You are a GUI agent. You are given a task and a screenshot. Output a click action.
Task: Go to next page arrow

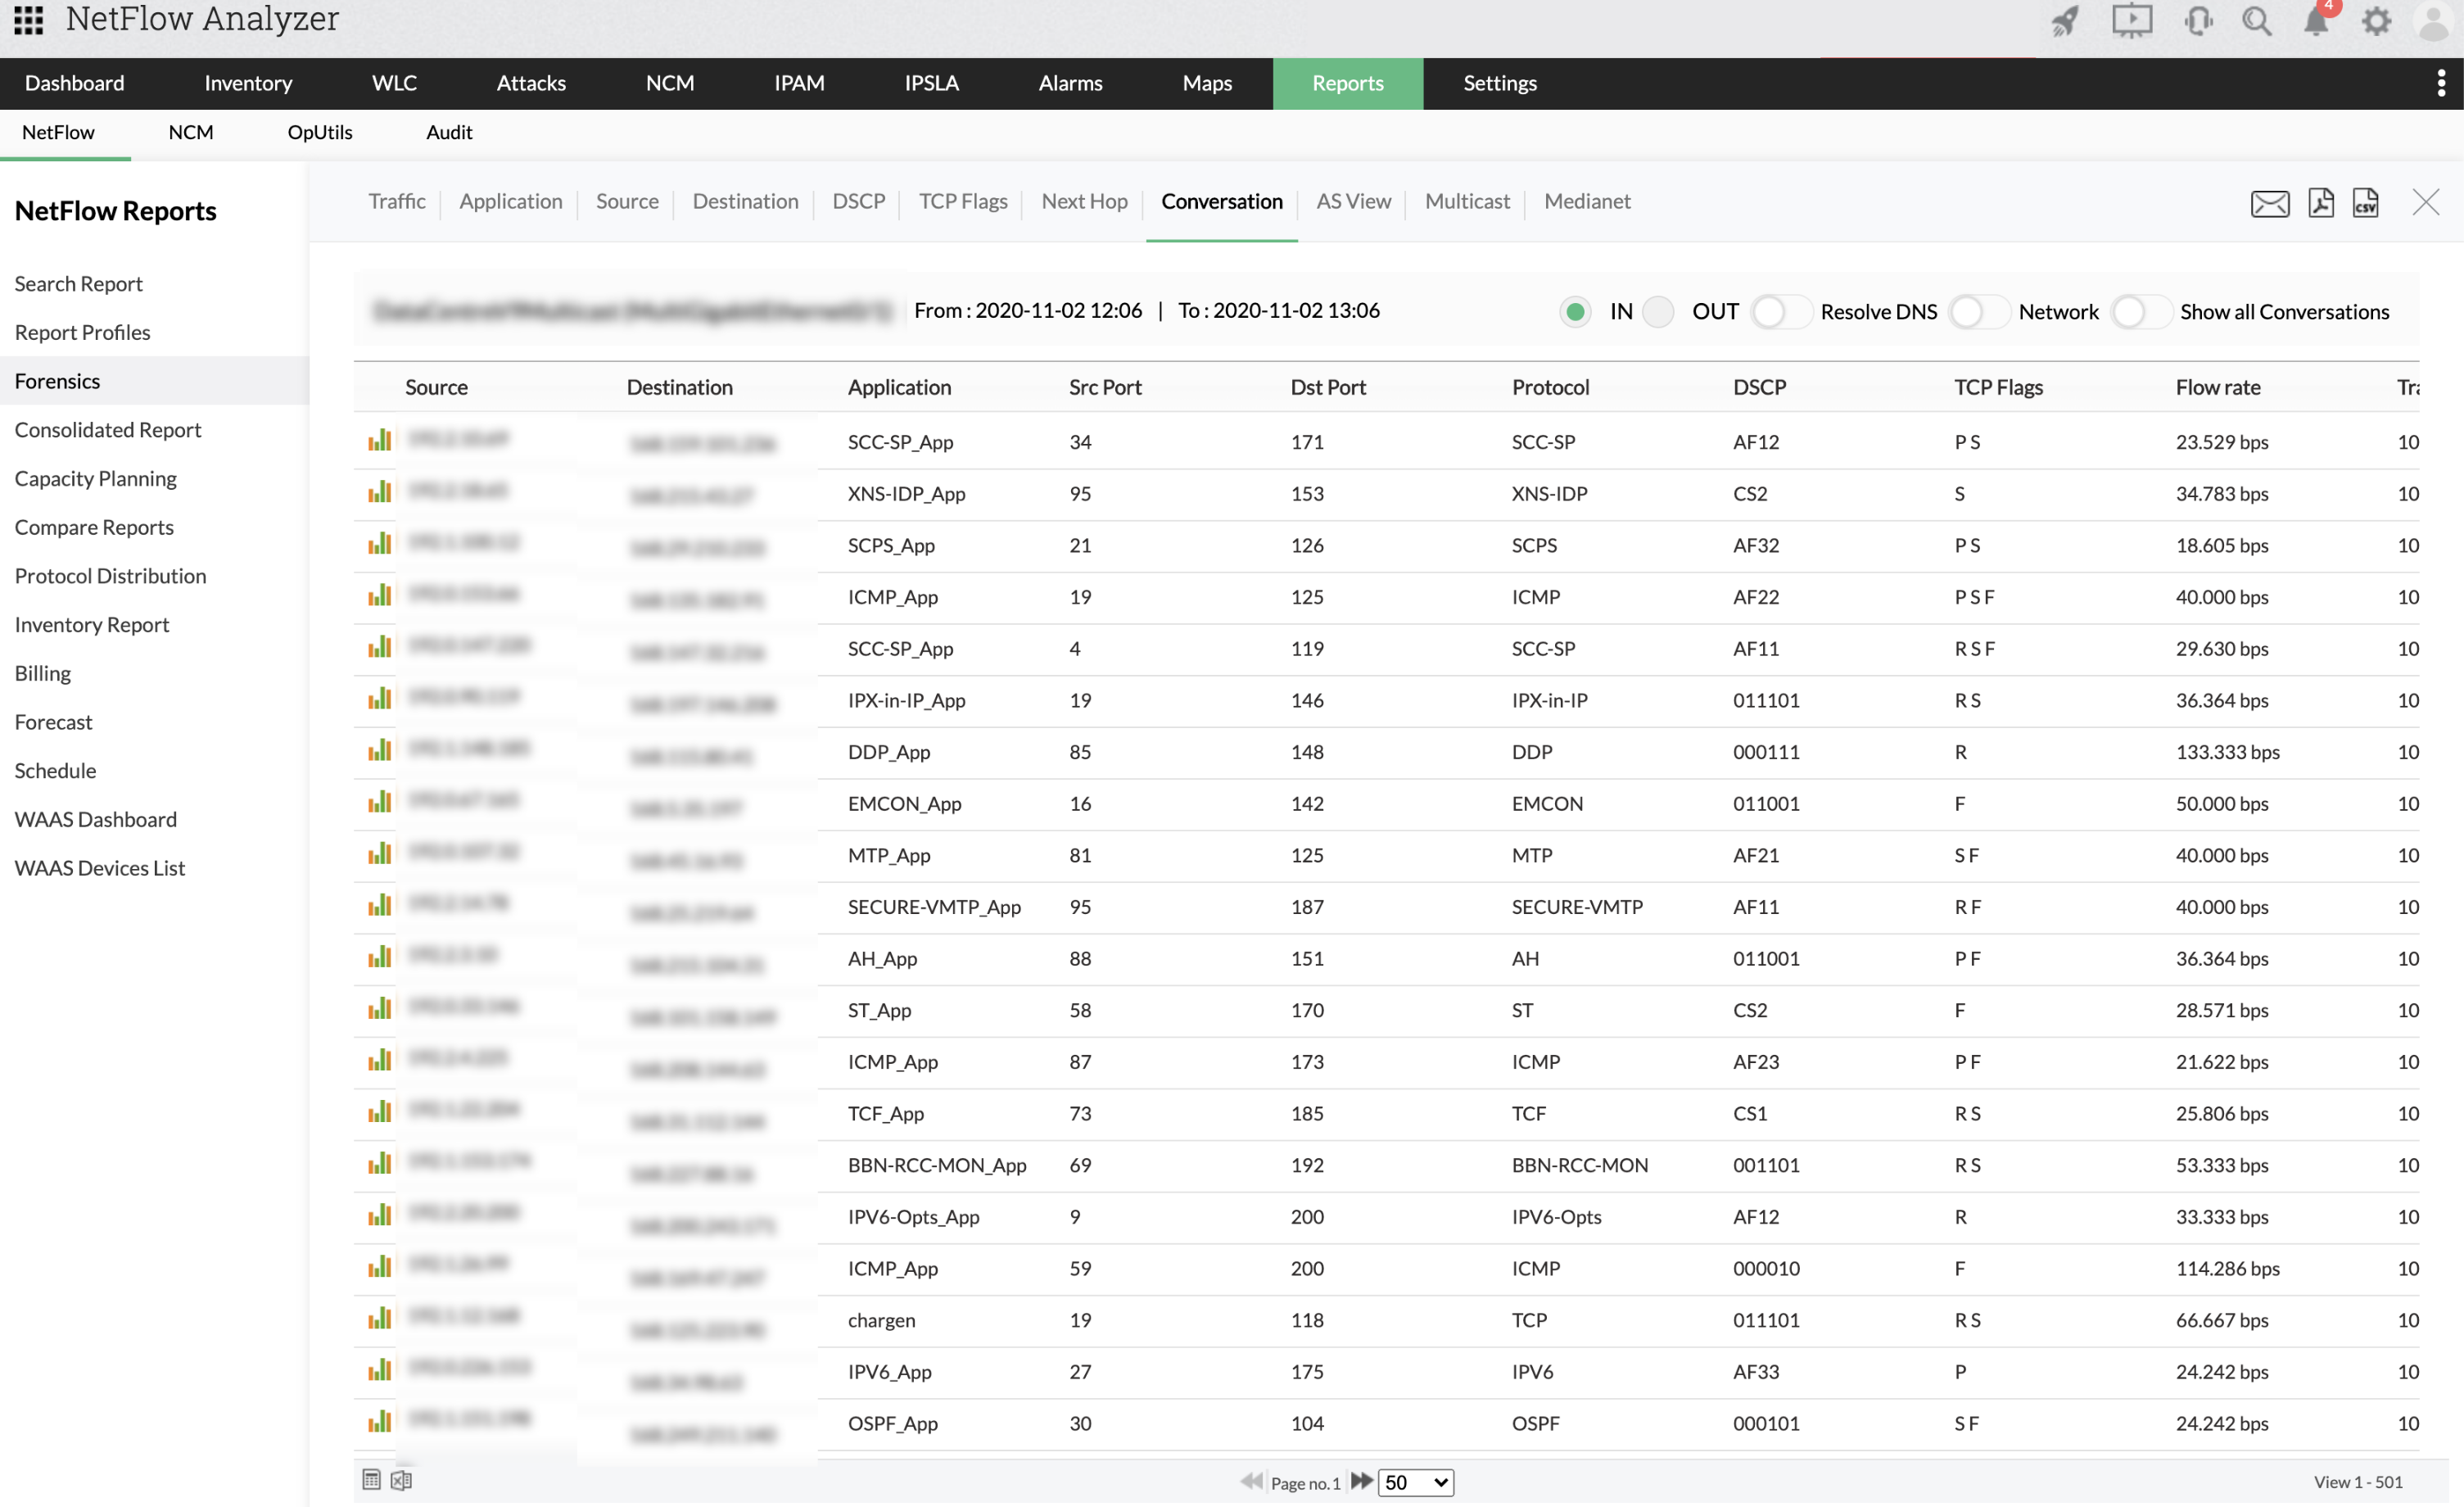click(1361, 1481)
